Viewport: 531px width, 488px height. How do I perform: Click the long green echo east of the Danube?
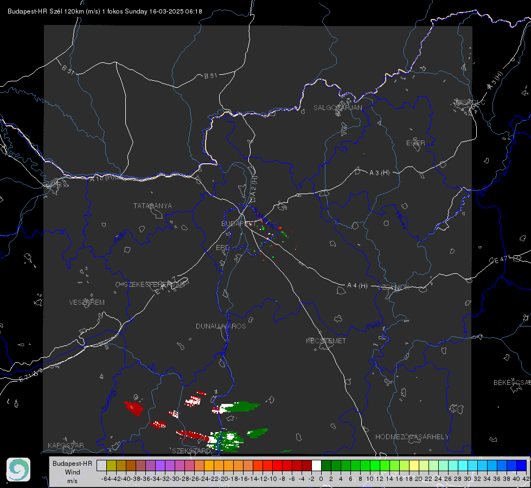pyautogui.click(x=241, y=406)
